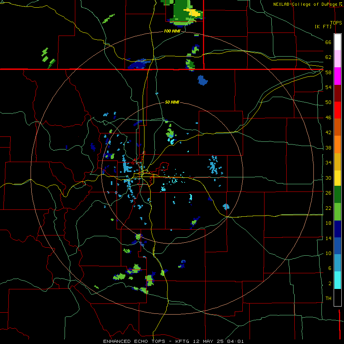
Task: Click the light green legend swatch
Action: click(338, 212)
